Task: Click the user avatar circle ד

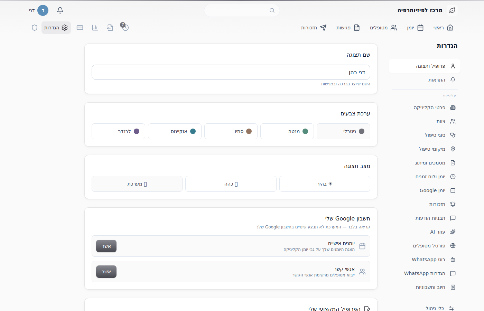Action: pyautogui.click(x=43, y=10)
